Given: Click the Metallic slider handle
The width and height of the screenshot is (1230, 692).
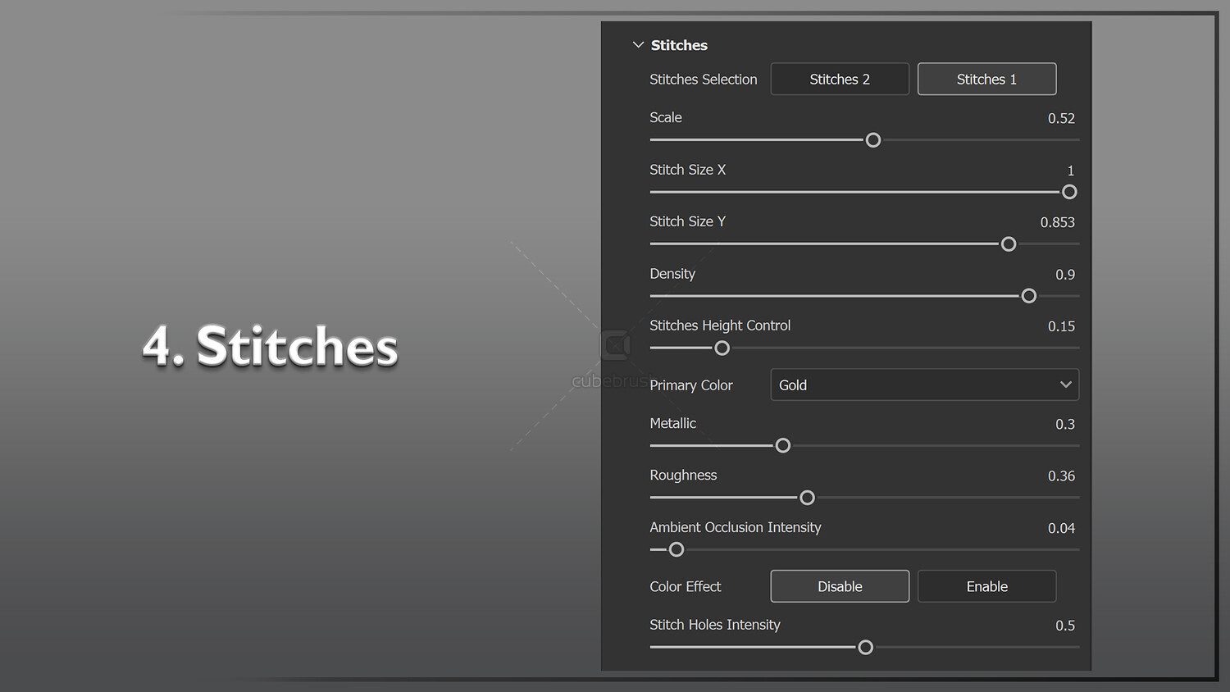Looking at the screenshot, I should pyautogui.click(x=783, y=446).
